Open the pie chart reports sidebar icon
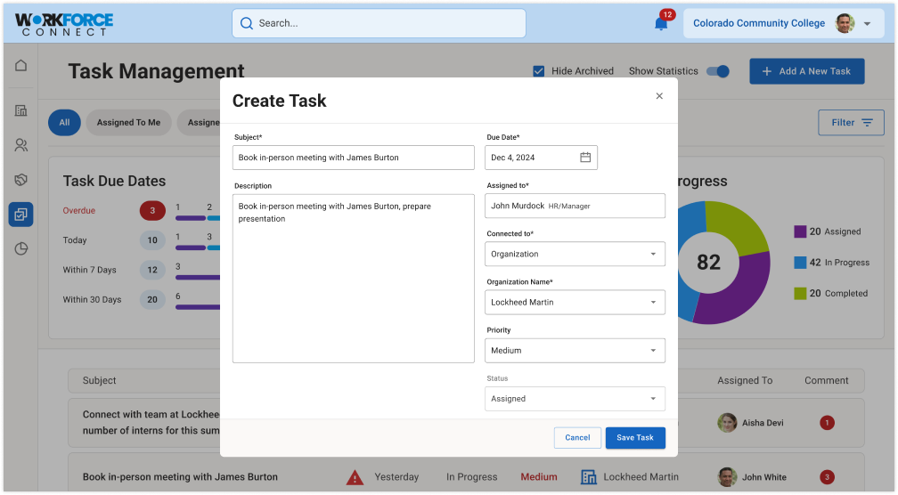Screen dimensions: 898x495 (x=20, y=249)
